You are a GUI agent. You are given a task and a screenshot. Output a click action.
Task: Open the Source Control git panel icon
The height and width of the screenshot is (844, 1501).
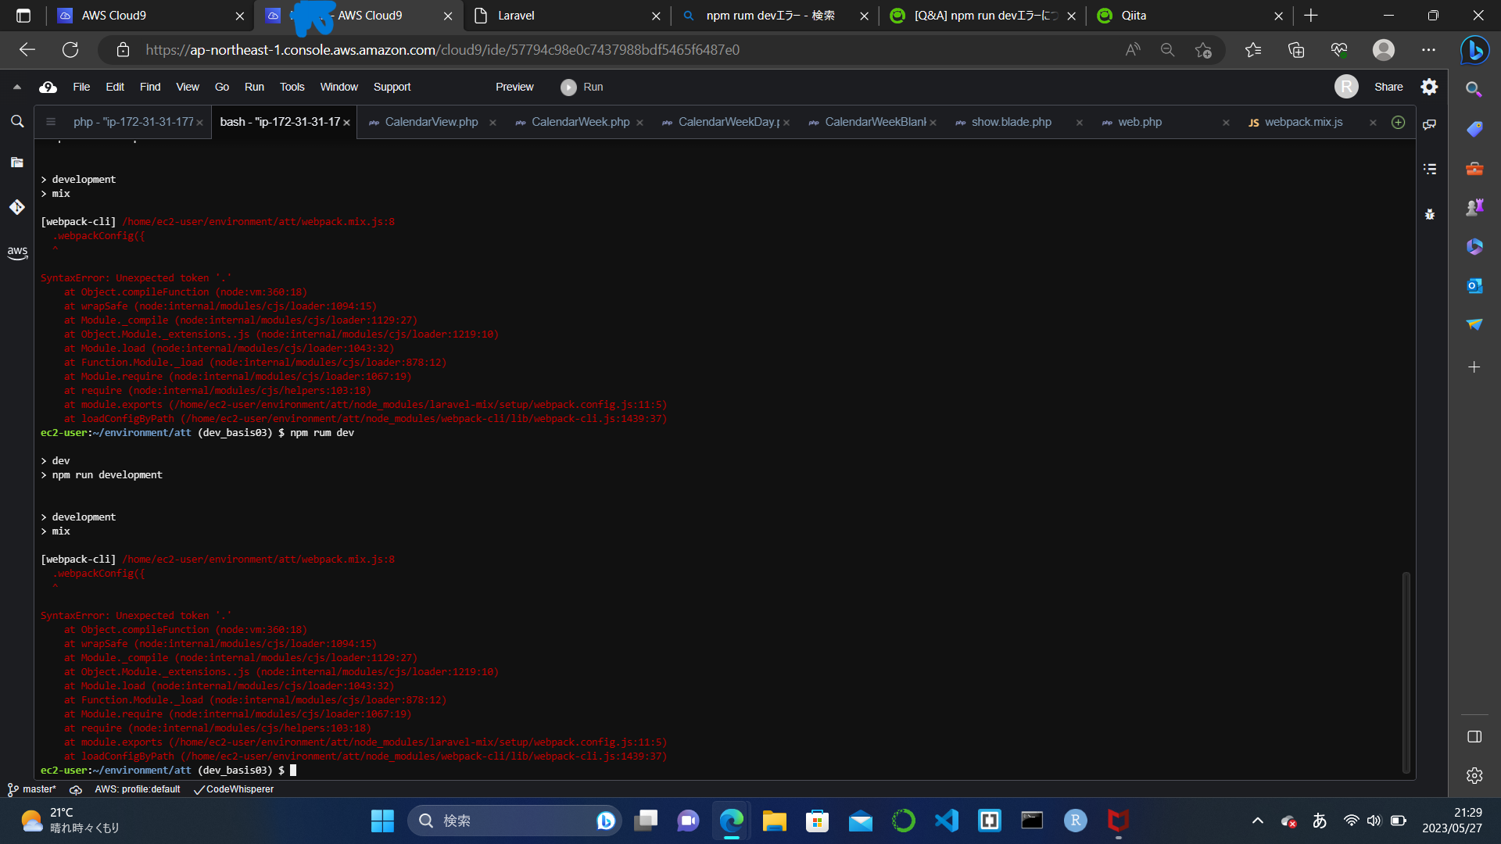17,207
